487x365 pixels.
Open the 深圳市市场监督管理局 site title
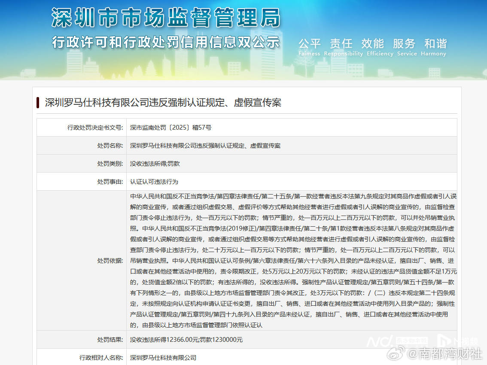(x=166, y=19)
